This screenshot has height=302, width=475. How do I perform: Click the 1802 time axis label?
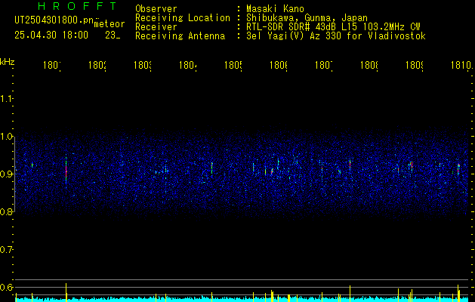[x=97, y=65]
